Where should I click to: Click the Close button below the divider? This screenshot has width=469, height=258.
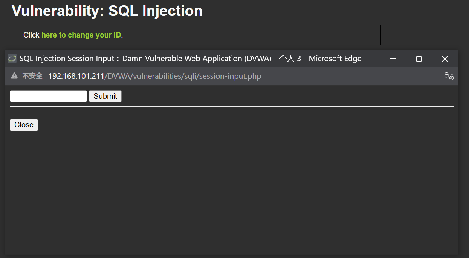24,125
